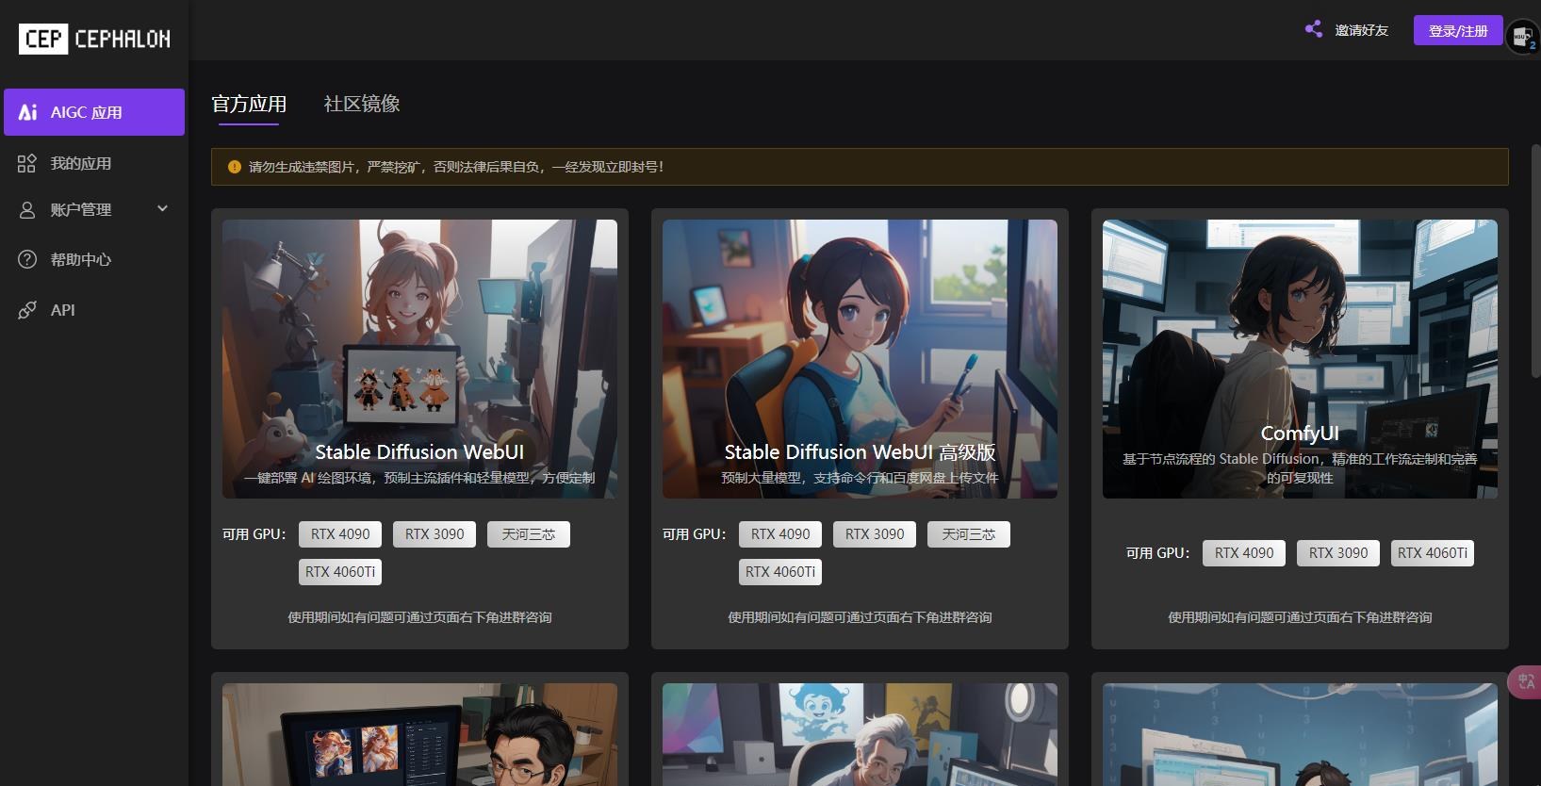The height and width of the screenshot is (786, 1541).
Task: Click the CEPHALON logo
Action: tap(94, 39)
